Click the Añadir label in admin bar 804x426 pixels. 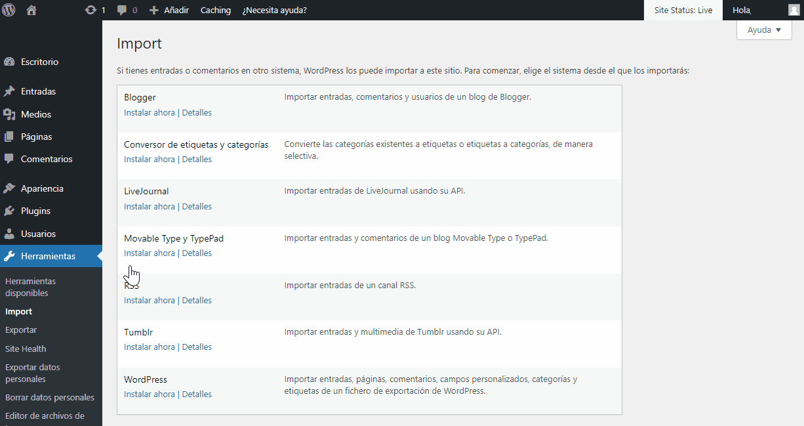pyautogui.click(x=176, y=10)
